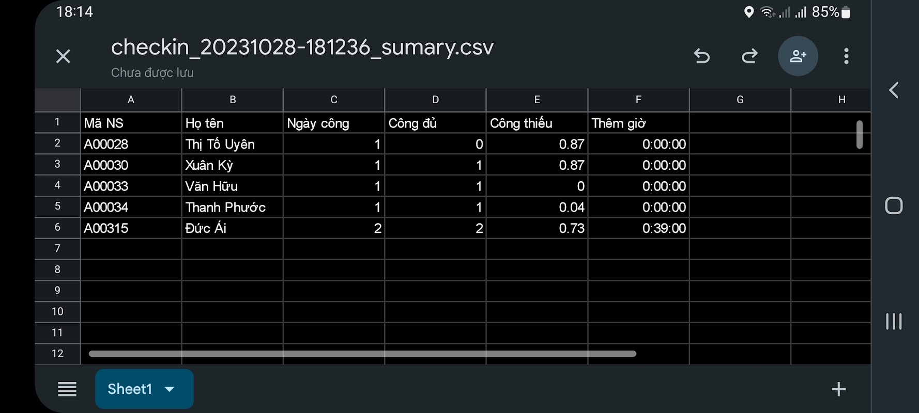Select the 0:39:00 overtime cell
Viewport: 919px width, 413px height.
(638, 228)
